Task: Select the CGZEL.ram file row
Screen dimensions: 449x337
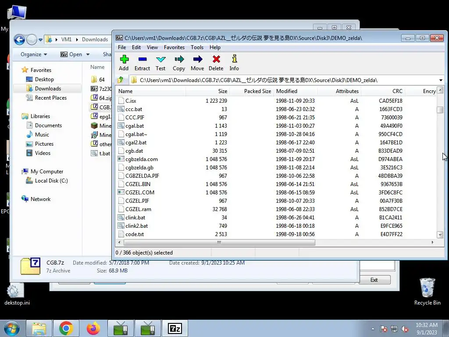Action: (x=276, y=209)
